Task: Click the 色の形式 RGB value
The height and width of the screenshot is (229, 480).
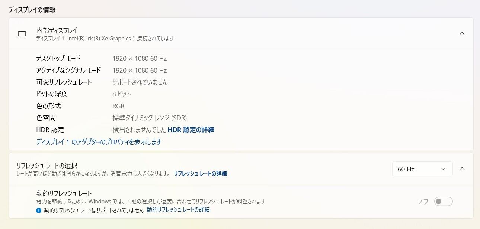Action: (118, 106)
